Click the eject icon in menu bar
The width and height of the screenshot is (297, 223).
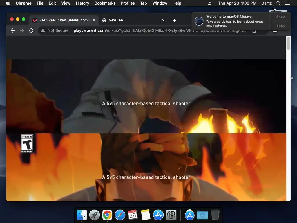tap(210, 3)
